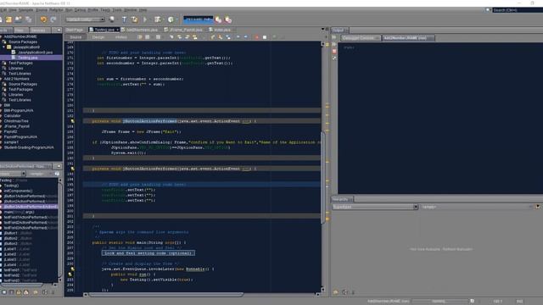Image resolution: width=543 pixels, height=305 pixels.
Task: Click the last profiler icon on the main toolbar
Action: pos(228,19)
